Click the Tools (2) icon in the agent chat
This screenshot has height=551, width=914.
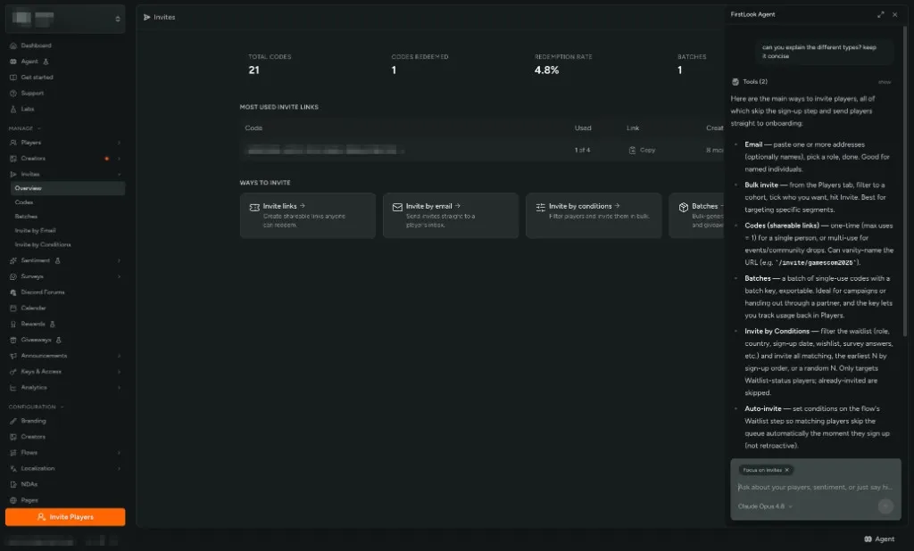tap(735, 81)
